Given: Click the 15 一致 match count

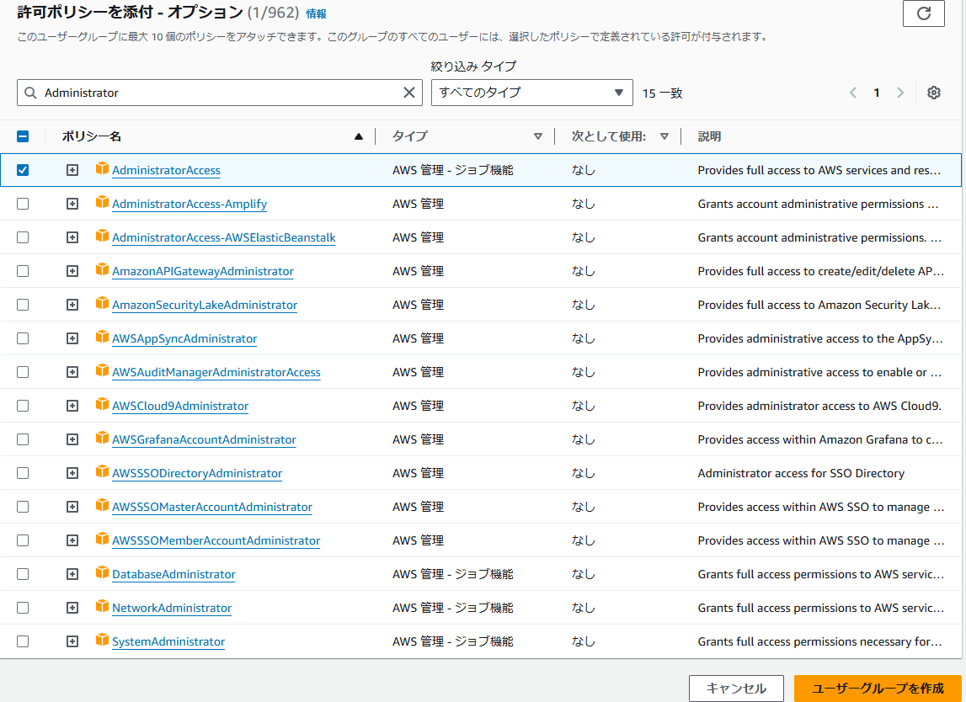Looking at the screenshot, I should point(662,93).
